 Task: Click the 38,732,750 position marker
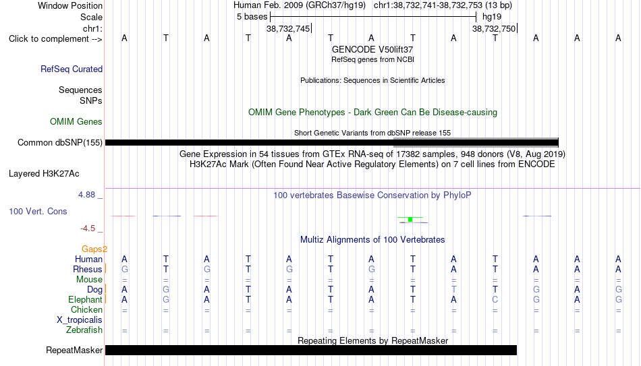point(494,28)
